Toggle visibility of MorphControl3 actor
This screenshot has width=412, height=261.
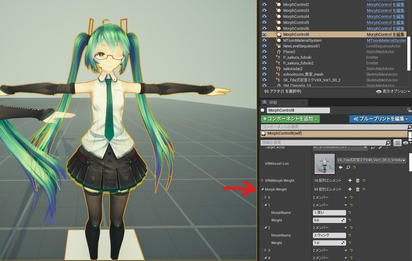click(264, 10)
